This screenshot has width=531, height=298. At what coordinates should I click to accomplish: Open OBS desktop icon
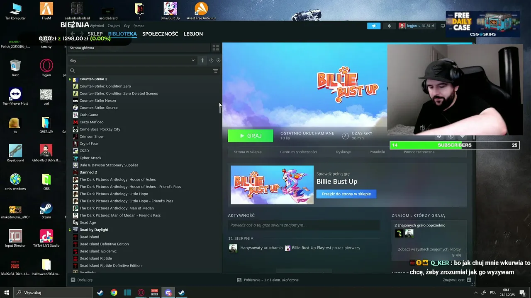coord(46,182)
